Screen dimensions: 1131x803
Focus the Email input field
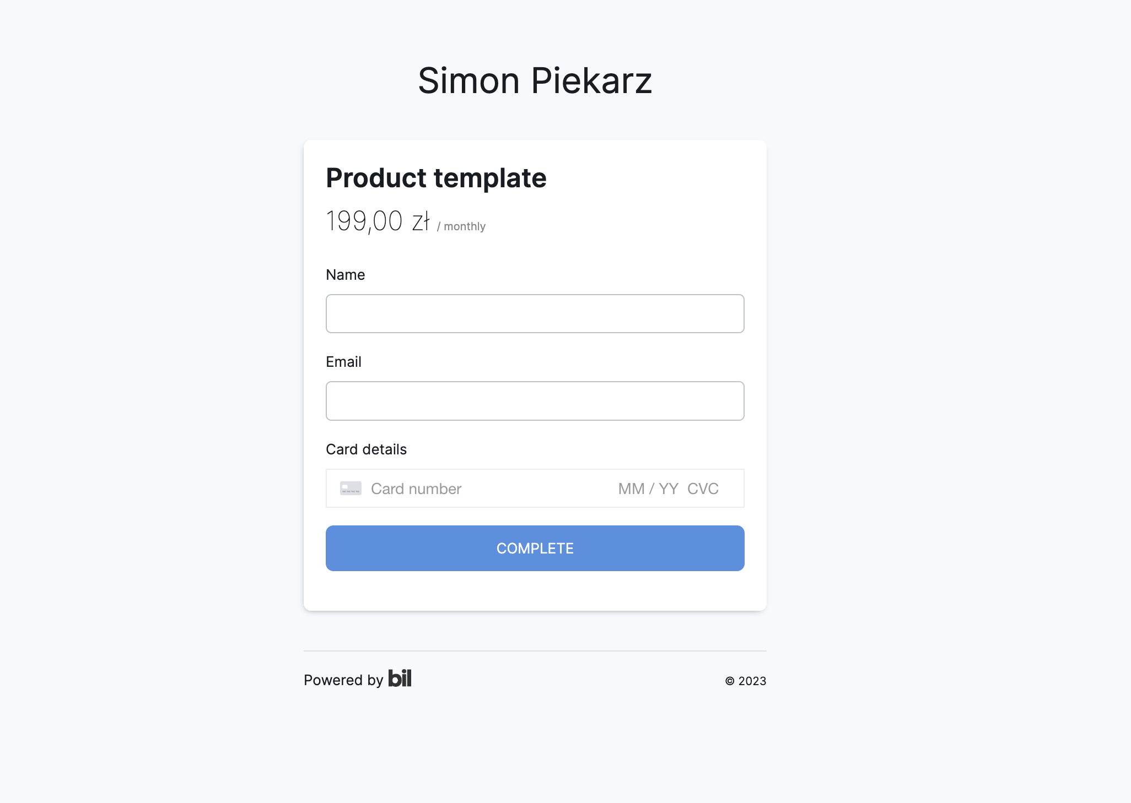[x=535, y=401]
